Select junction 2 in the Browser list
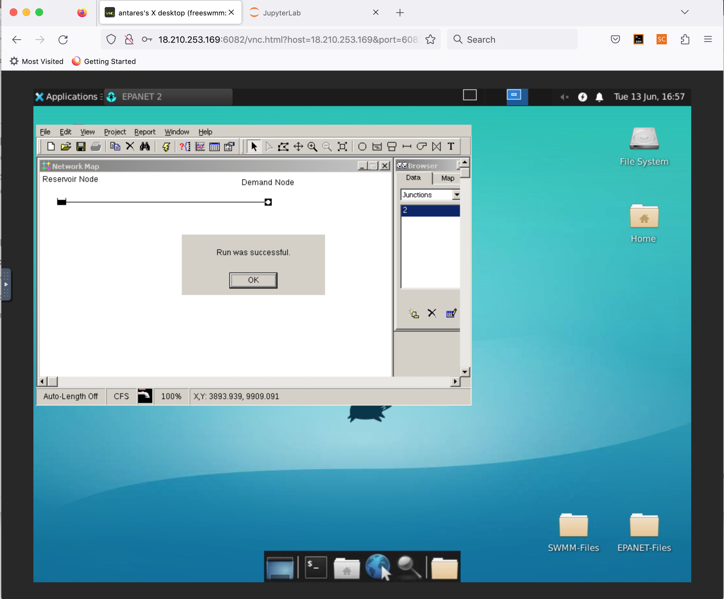 pyautogui.click(x=430, y=210)
